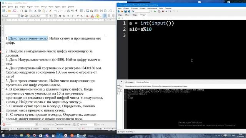Toggle strikethrough formatting in Writer
The height and width of the screenshot is (138, 246).
(x=73, y=16)
